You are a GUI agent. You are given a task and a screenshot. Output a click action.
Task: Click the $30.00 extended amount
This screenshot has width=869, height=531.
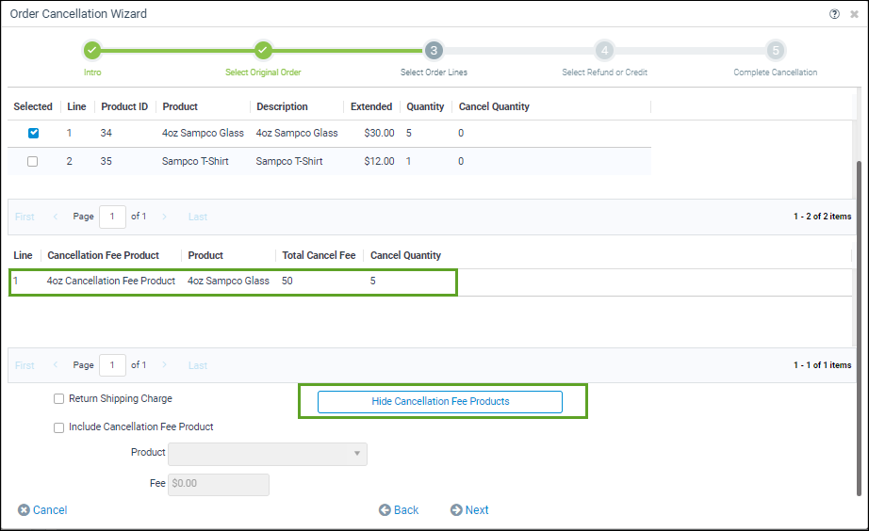point(379,133)
